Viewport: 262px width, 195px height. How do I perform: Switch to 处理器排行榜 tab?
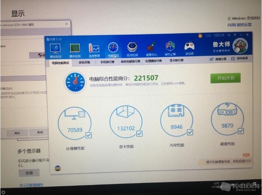(x=153, y=61)
